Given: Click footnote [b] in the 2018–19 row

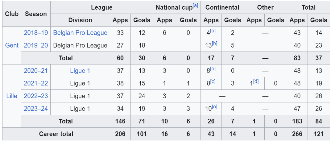Looking at the screenshot, I should tap(213, 31).
